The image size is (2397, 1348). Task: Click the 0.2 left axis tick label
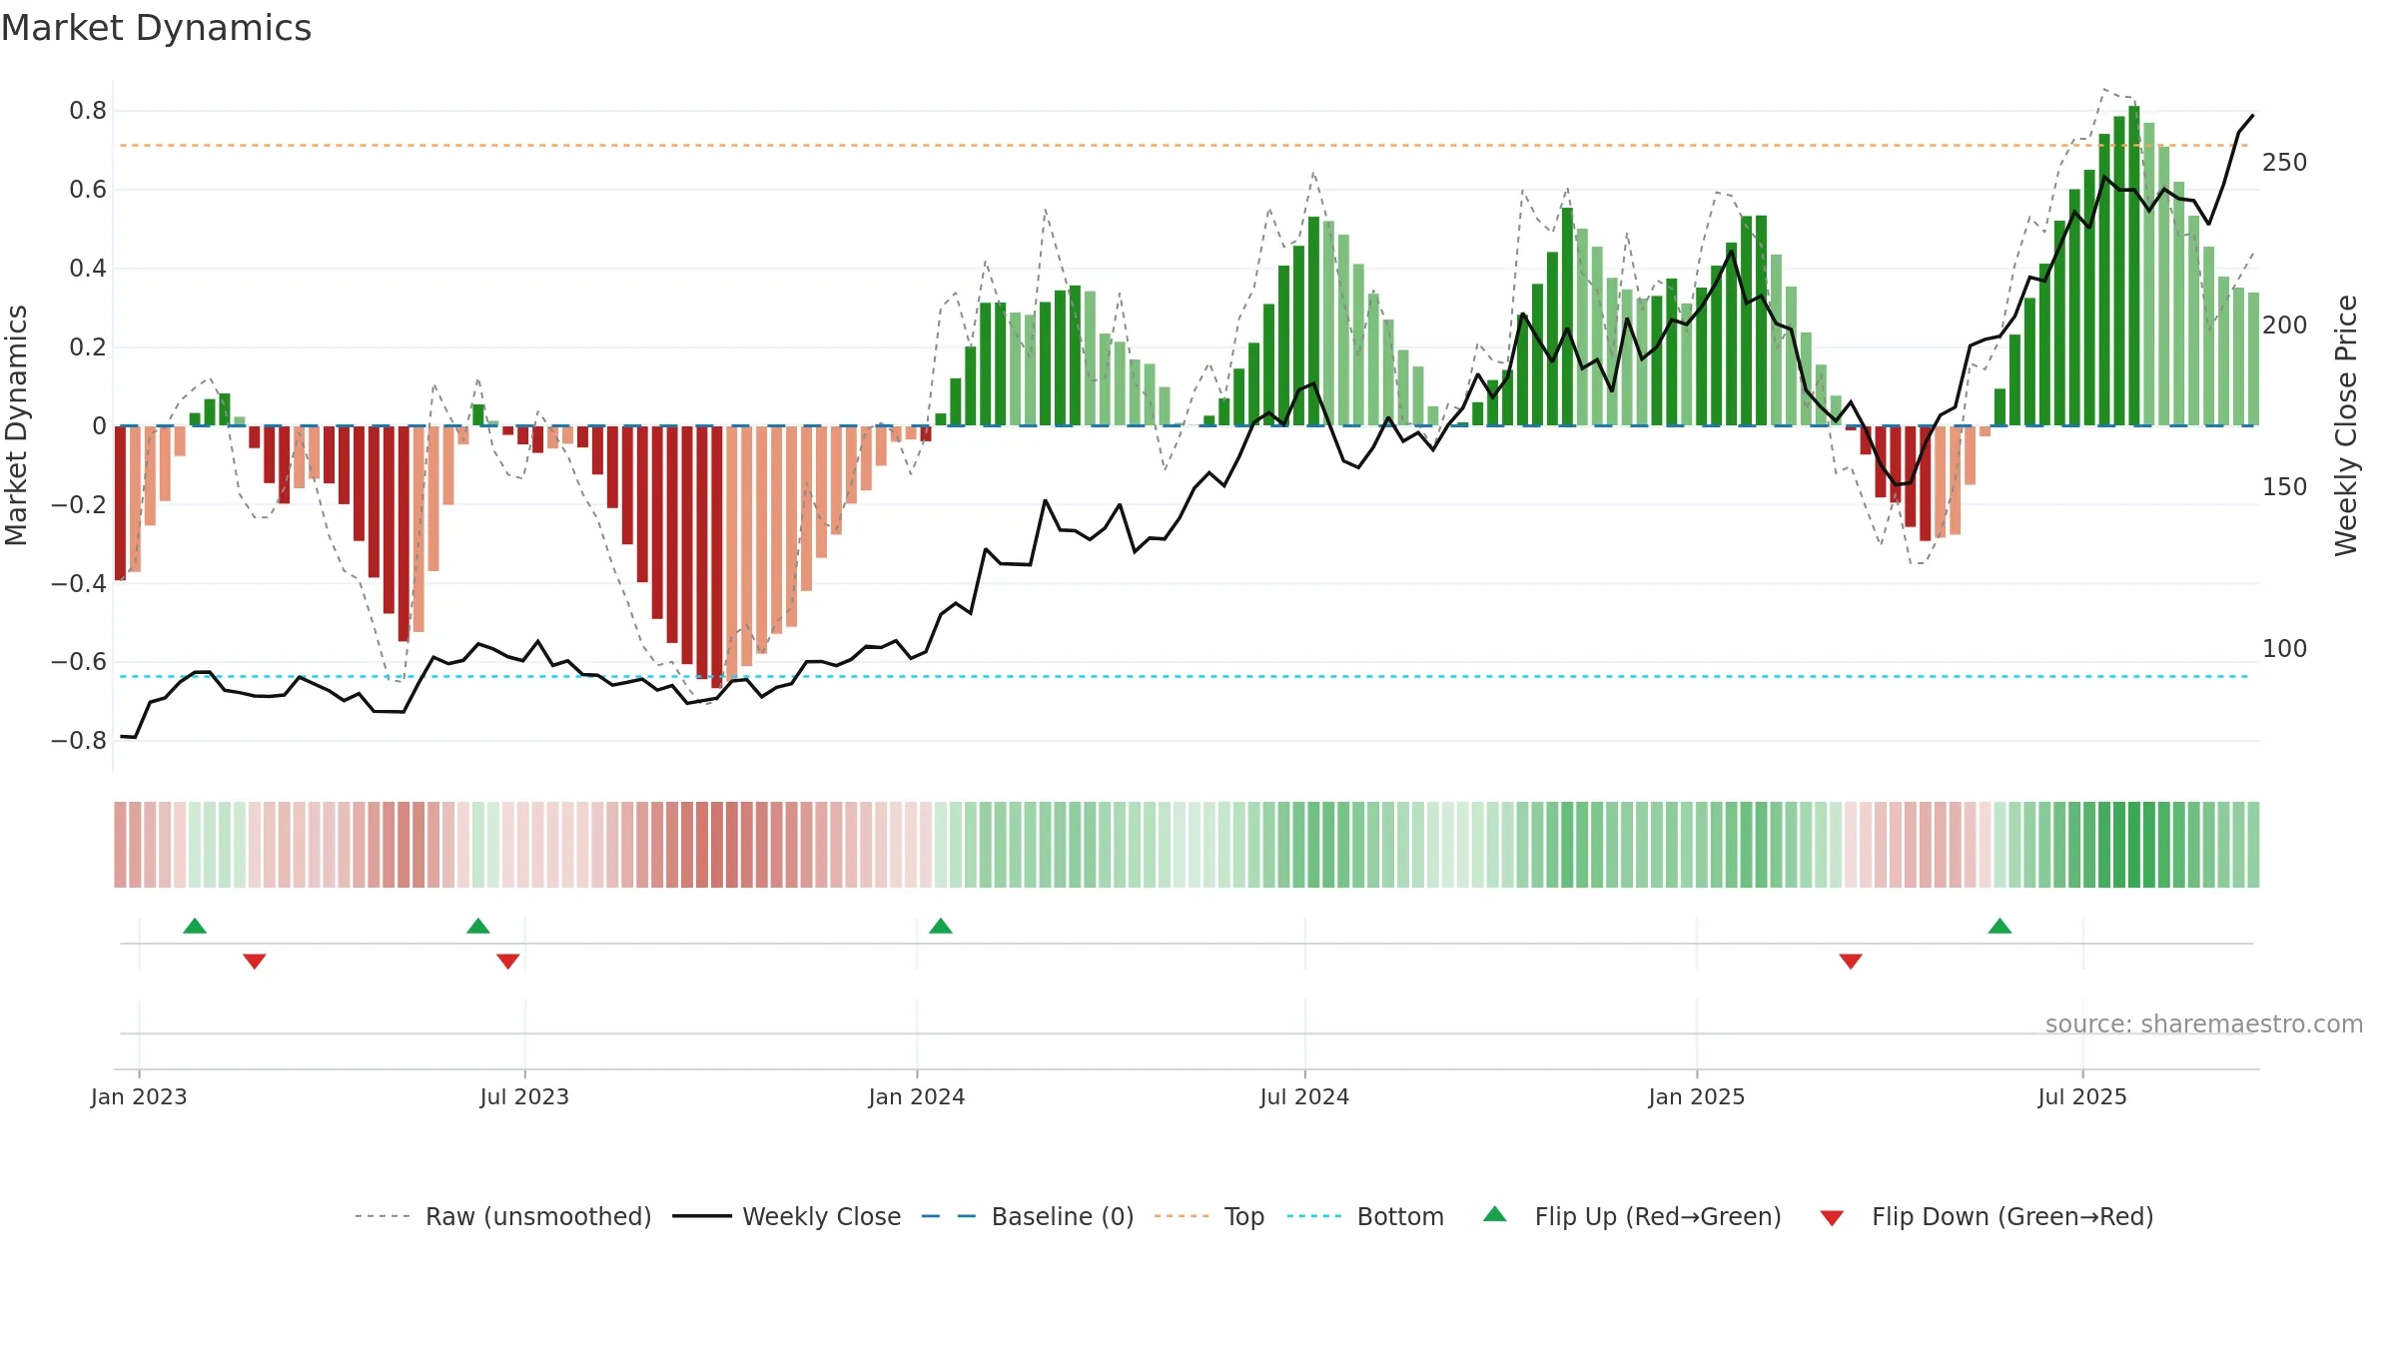tap(88, 347)
